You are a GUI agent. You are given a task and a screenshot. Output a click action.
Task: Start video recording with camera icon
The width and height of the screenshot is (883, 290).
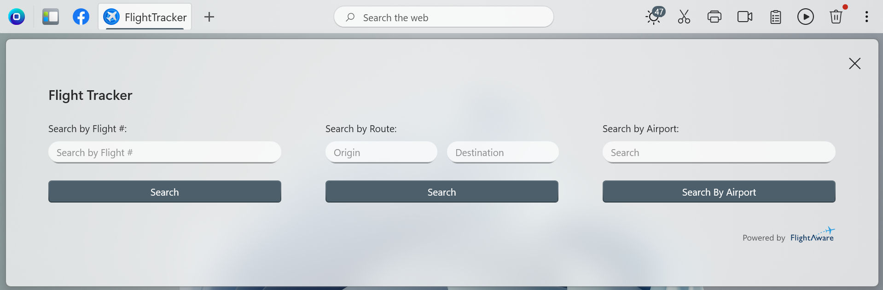click(745, 17)
